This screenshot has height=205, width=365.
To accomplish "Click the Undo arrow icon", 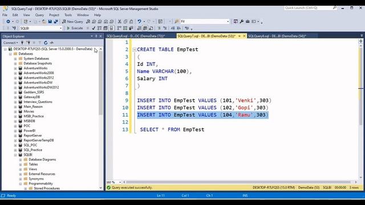I will (139, 22).
